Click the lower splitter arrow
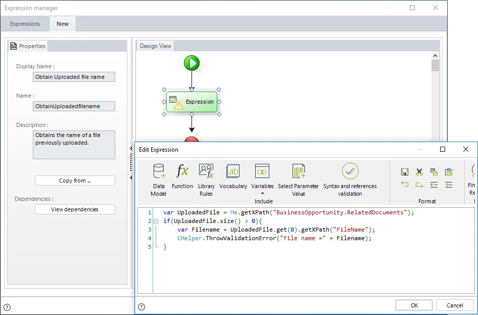This screenshot has width=478, height=315. pos(131,177)
